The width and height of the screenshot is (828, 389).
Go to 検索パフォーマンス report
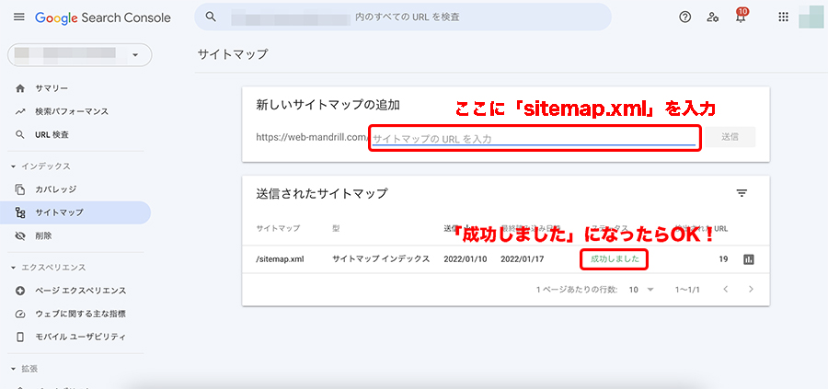click(72, 111)
